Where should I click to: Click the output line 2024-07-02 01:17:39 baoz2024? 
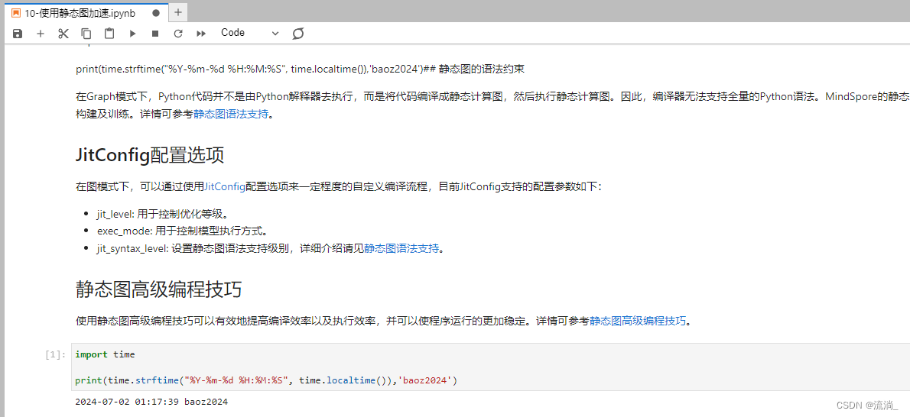click(151, 401)
